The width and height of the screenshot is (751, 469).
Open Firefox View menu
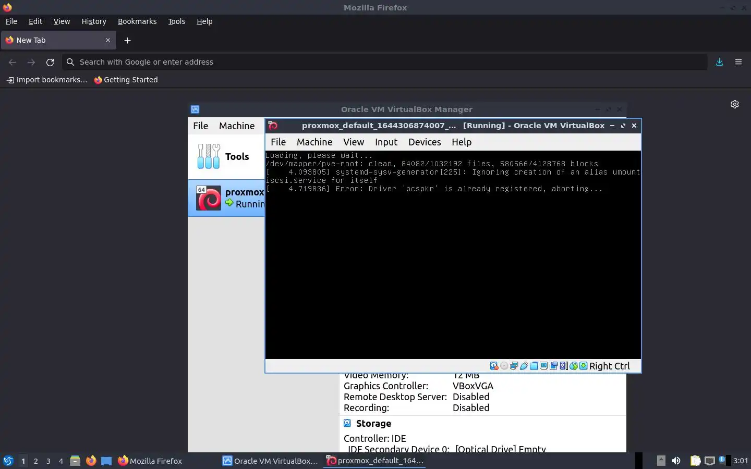(62, 21)
